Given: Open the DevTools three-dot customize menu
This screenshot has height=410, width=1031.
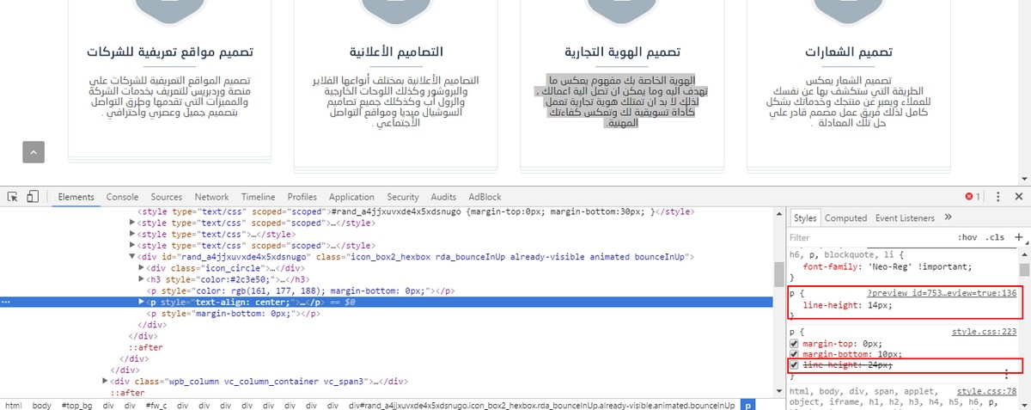Looking at the screenshot, I should pos(997,197).
